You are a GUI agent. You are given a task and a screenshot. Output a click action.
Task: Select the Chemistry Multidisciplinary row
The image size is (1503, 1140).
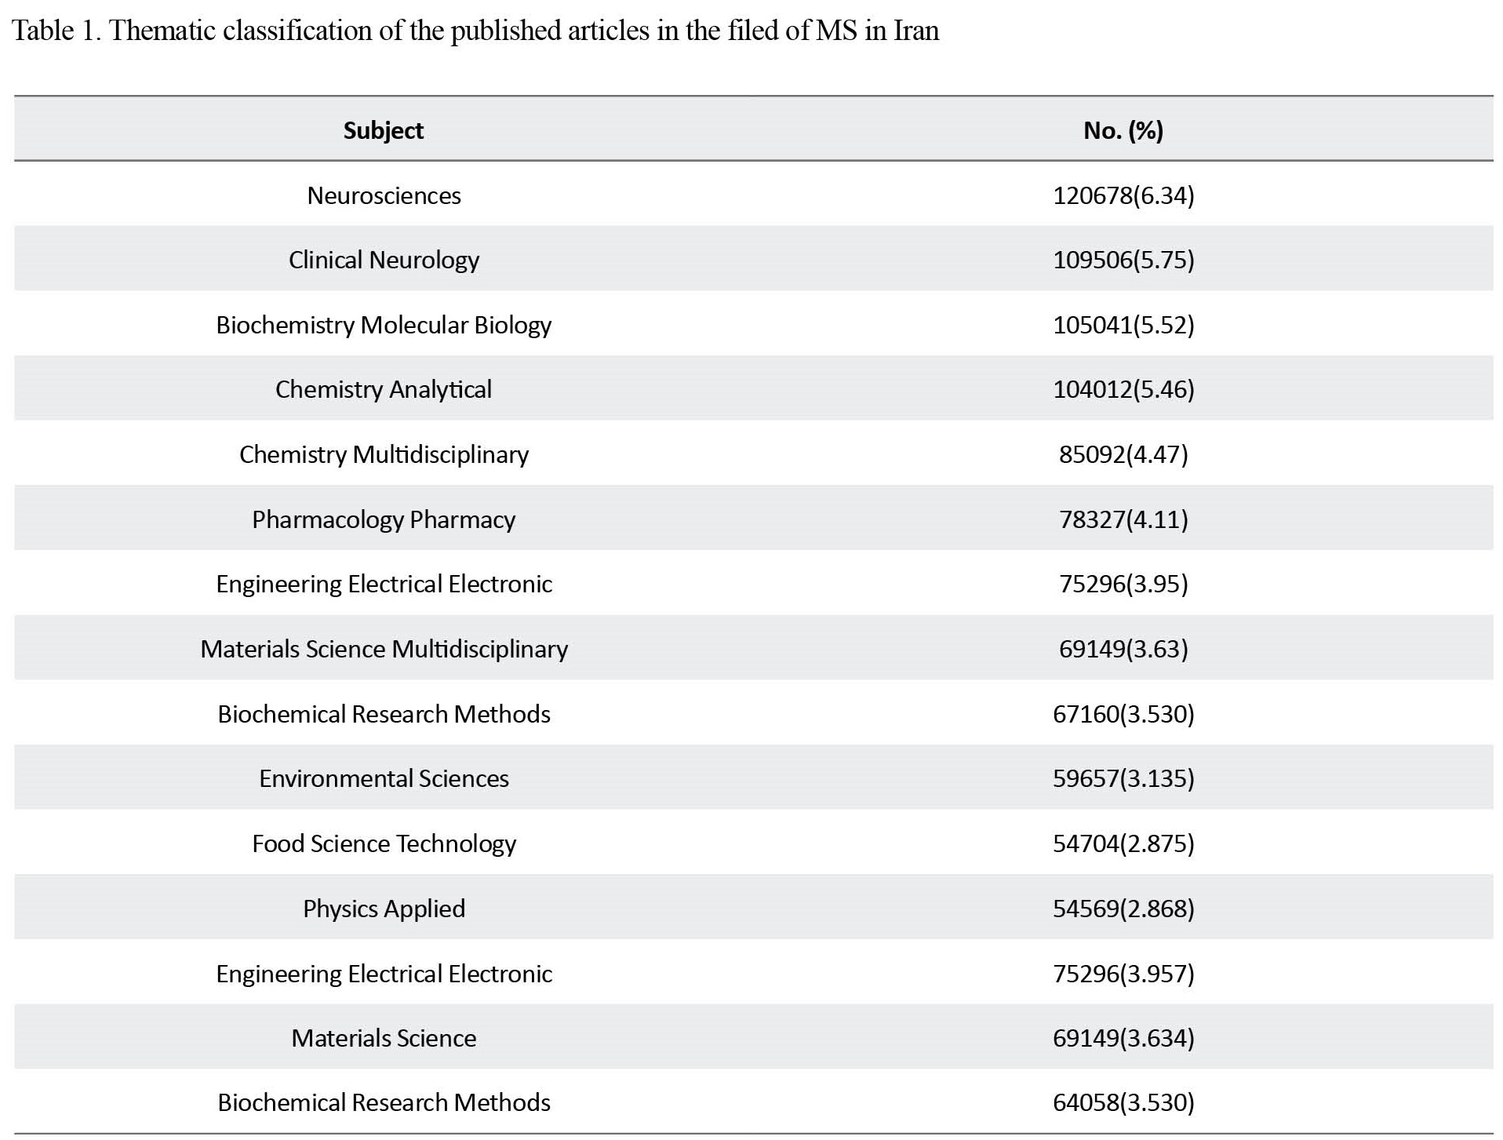pos(753,454)
